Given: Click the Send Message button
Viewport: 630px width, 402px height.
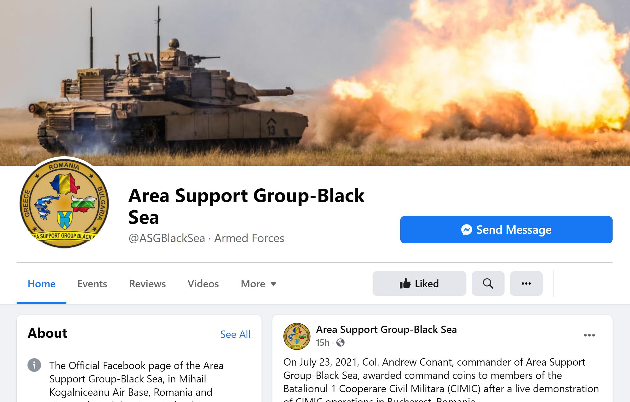Looking at the screenshot, I should [506, 230].
